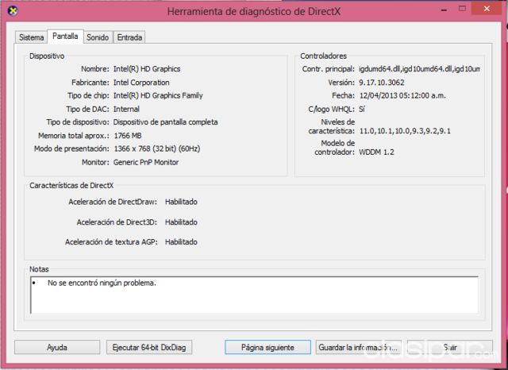Click WHQL logo value "Sí"

tap(362, 109)
